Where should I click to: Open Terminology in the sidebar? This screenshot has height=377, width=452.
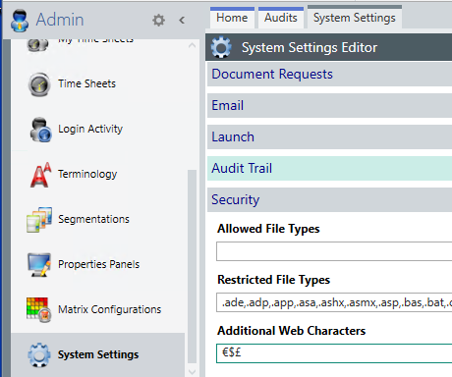87,174
